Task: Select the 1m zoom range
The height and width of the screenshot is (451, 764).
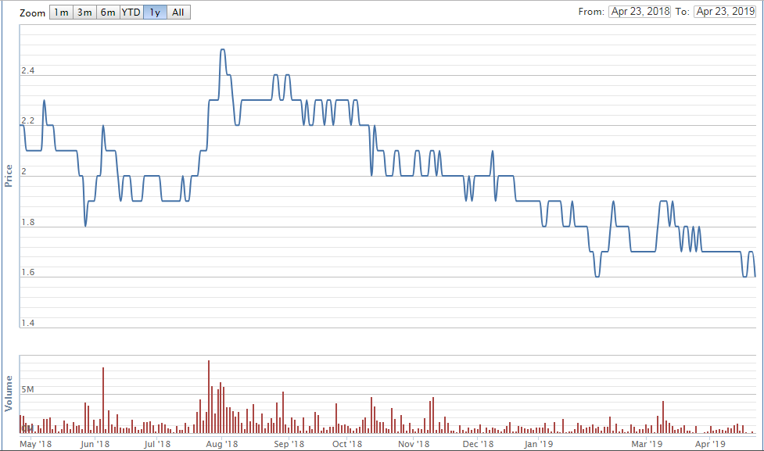Action: pos(61,13)
